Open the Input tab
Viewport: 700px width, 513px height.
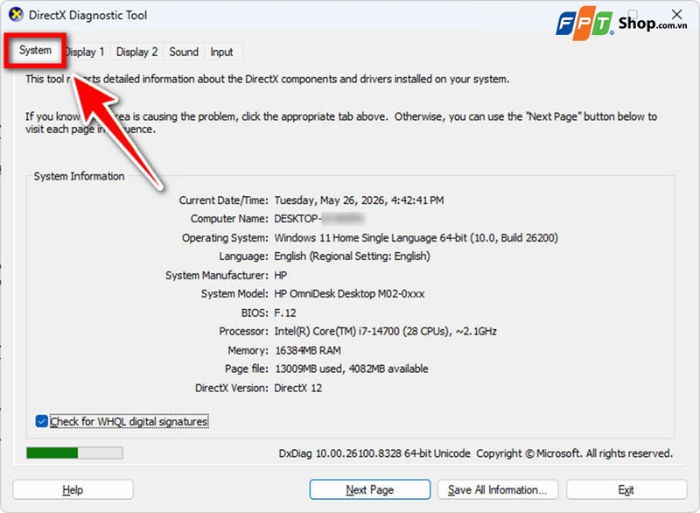[x=221, y=52]
